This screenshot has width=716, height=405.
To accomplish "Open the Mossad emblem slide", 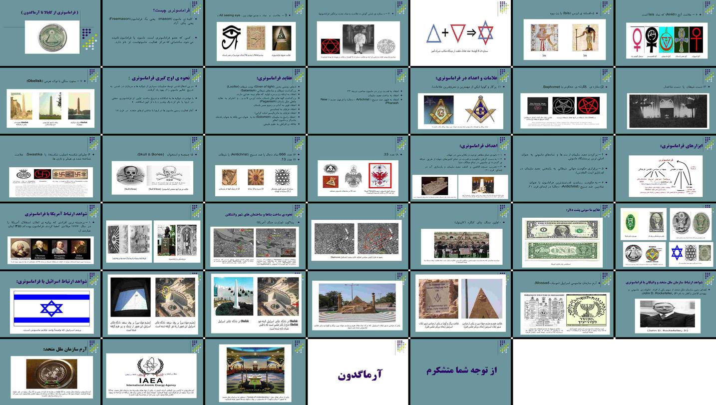I will (x=562, y=304).
